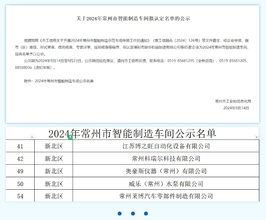Image resolution: width=266 pixels, height=220 pixels.
Task: Click the table heading 2024年常州市智能制造车间公示名单
Action: (x=132, y=133)
